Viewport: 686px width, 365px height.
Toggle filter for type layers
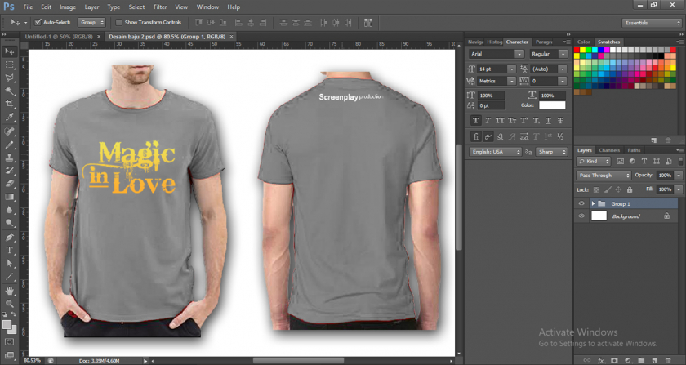[x=644, y=162]
